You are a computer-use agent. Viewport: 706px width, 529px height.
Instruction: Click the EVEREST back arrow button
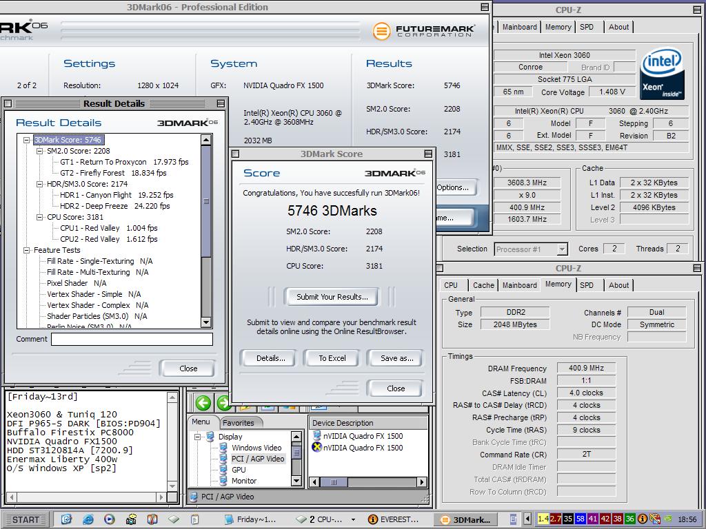(203, 402)
